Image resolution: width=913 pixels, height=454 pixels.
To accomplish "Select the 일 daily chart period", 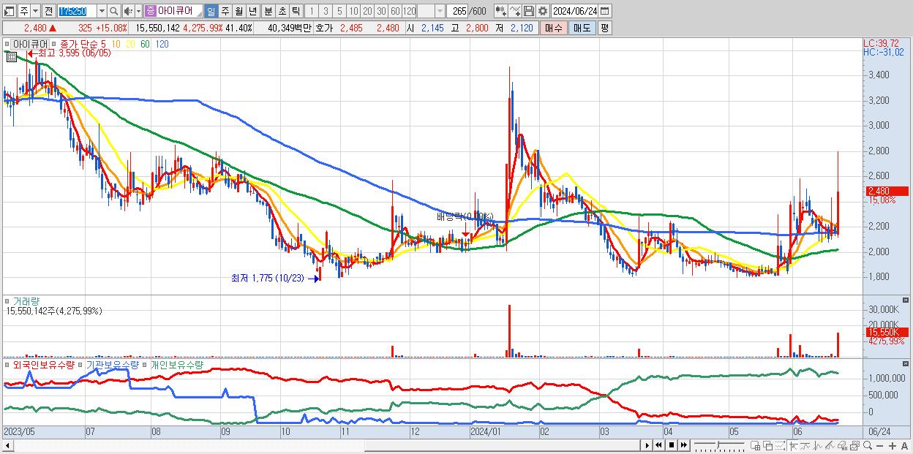I will coord(211,11).
